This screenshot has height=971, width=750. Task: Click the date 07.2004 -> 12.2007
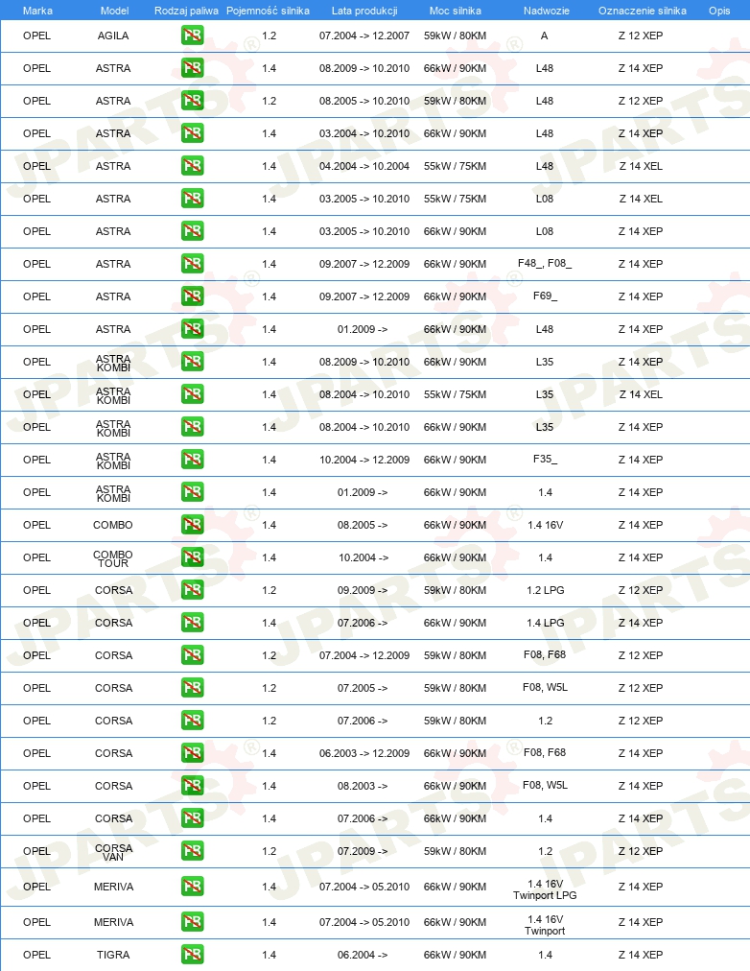(364, 36)
